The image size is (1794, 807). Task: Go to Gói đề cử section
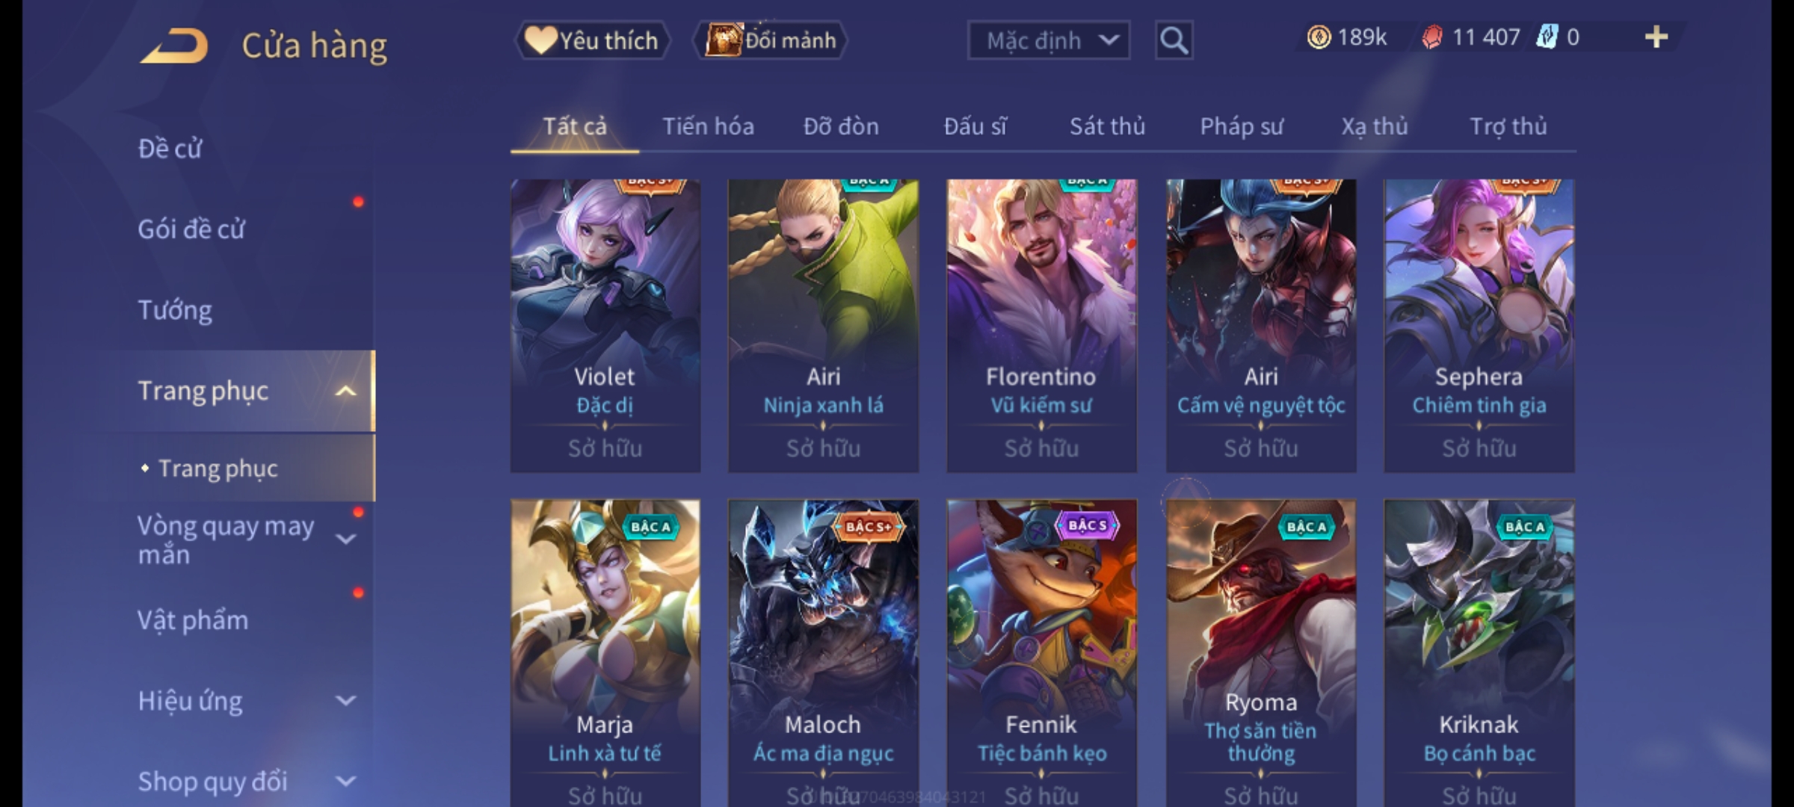[x=191, y=229]
